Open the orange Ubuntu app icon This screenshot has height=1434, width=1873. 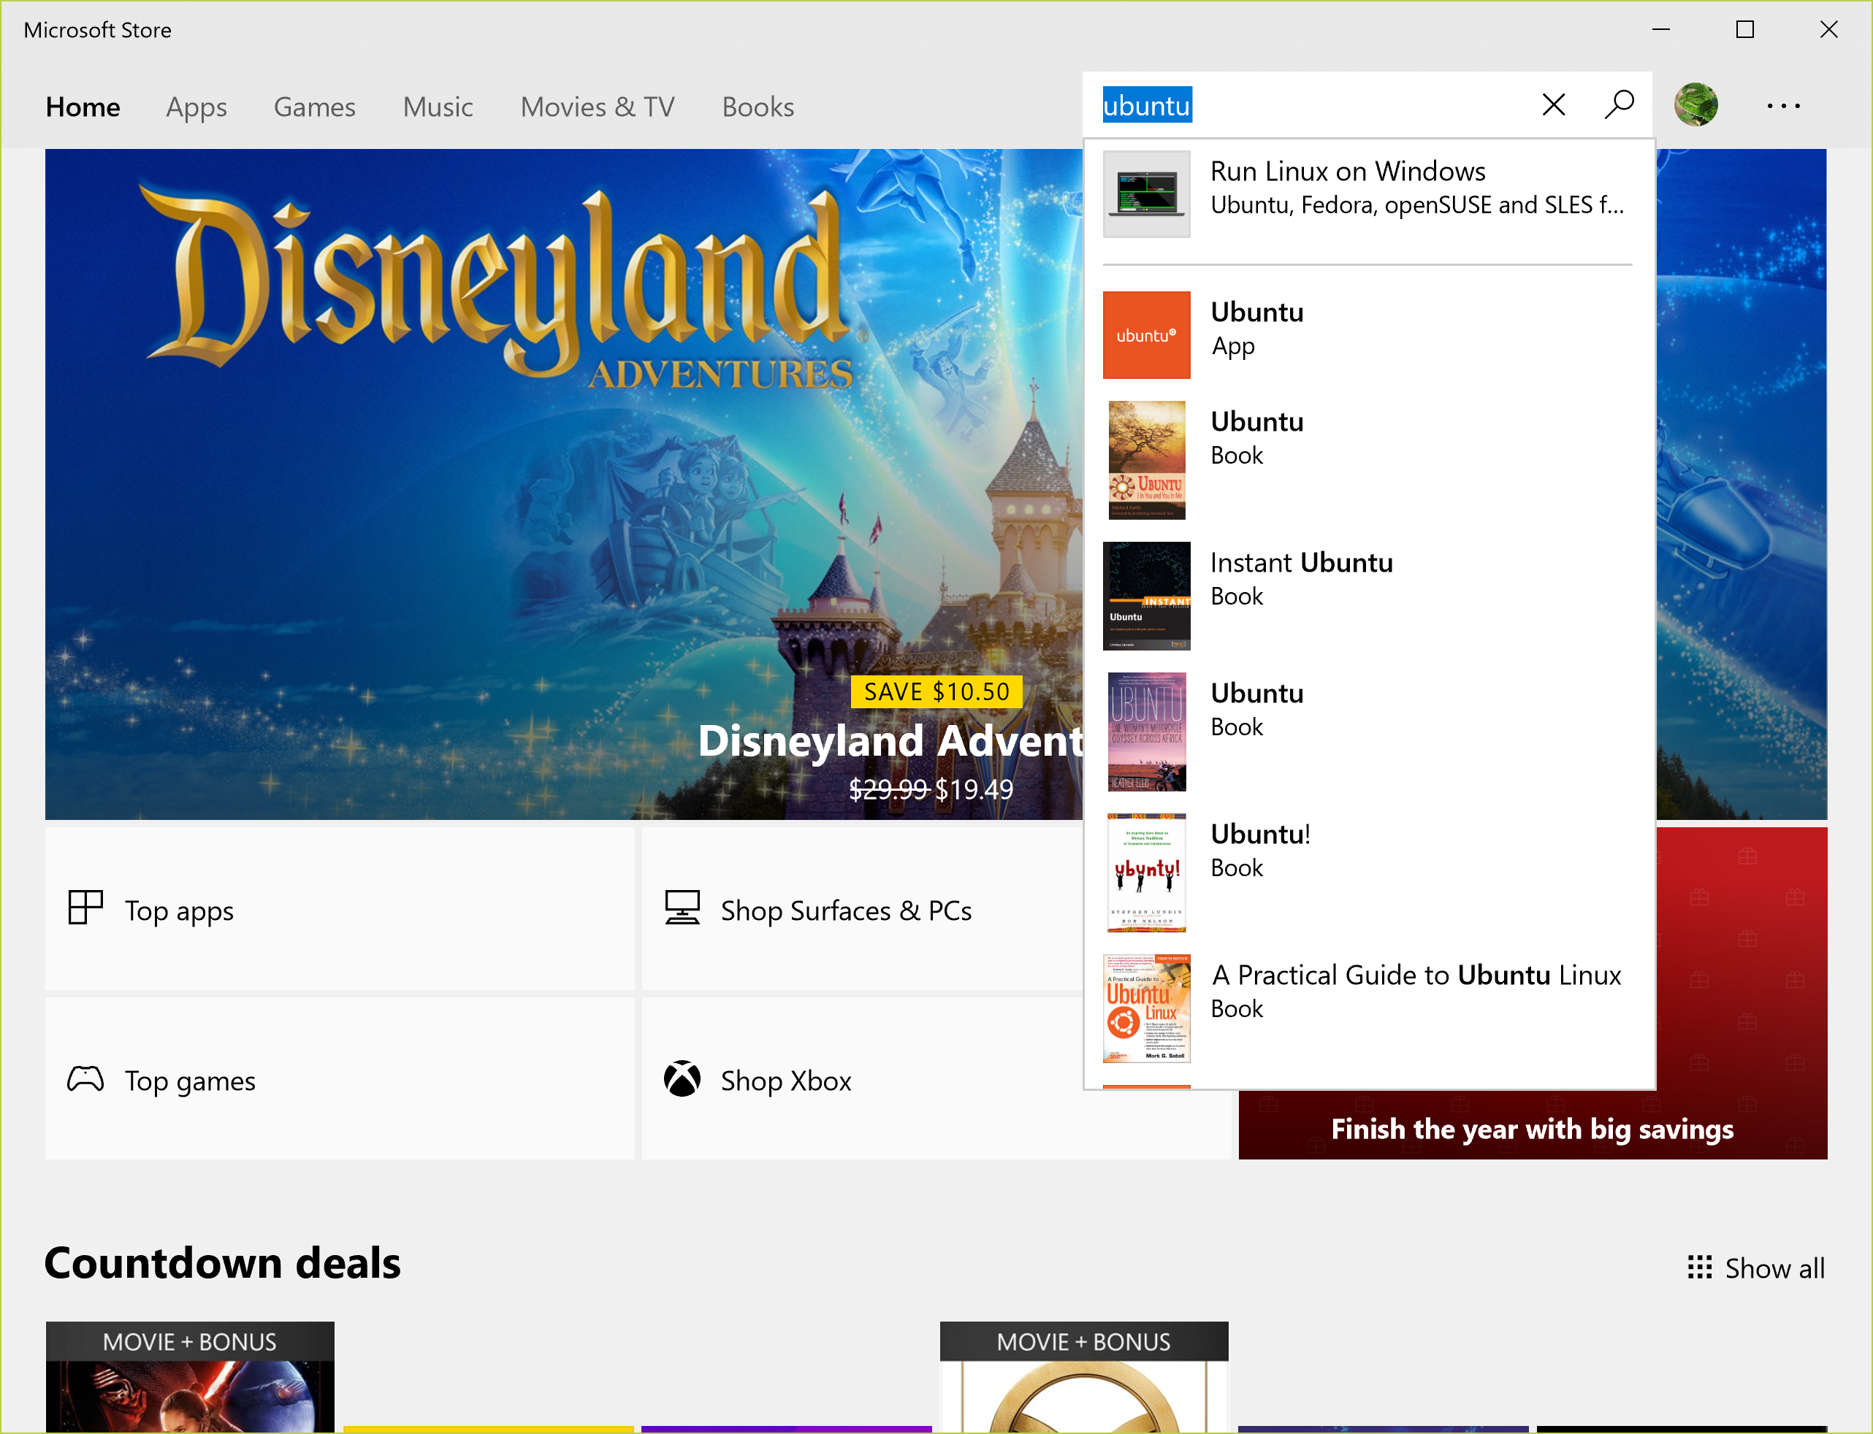pos(1146,334)
